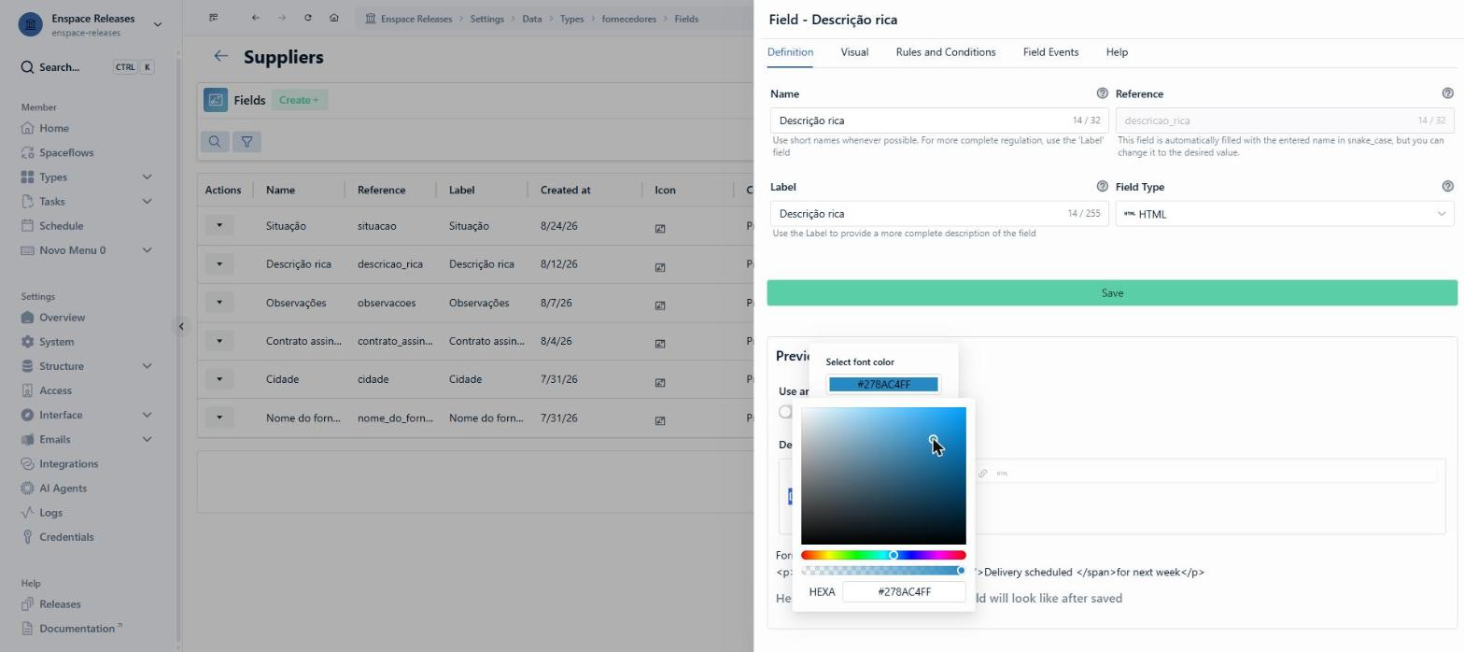Open the field search magnifier icon
The image size is (1464, 652).
pyautogui.click(x=215, y=142)
